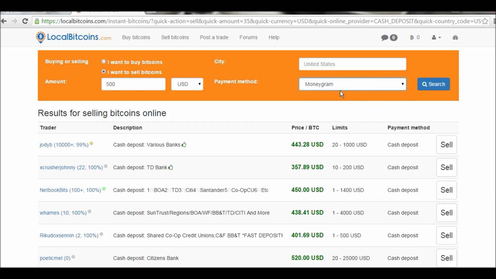The width and height of the screenshot is (496, 279).
Task: Click the thumbs-up icon beside TD Bank
Action: click(x=171, y=167)
